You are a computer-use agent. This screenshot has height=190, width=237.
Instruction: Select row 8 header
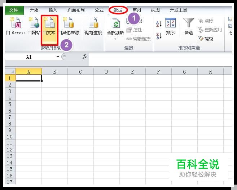coord(10,124)
